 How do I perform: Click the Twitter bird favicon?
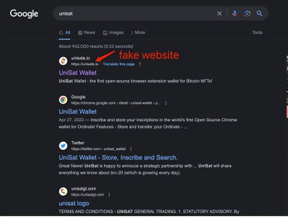(x=63, y=146)
